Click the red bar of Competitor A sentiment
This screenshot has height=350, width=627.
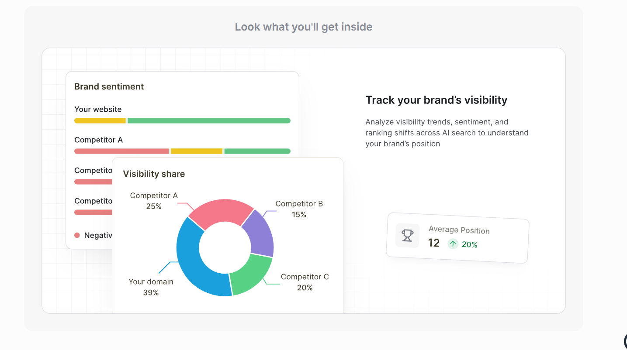(x=121, y=151)
